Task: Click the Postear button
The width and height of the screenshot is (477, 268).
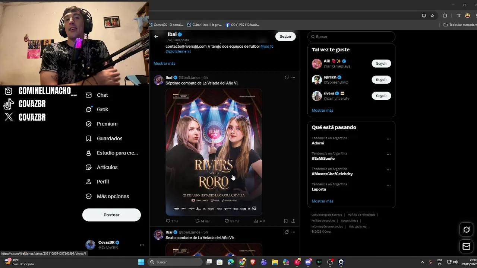Action: pyautogui.click(x=111, y=215)
